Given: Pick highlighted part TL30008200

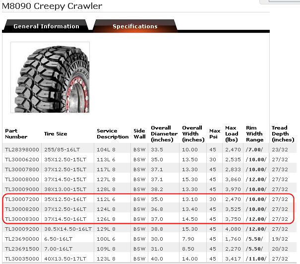Looking at the screenshot, I should 21,209.
